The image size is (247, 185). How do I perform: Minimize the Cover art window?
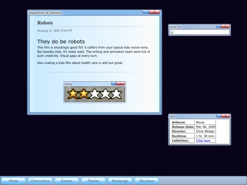pos(219,26)
